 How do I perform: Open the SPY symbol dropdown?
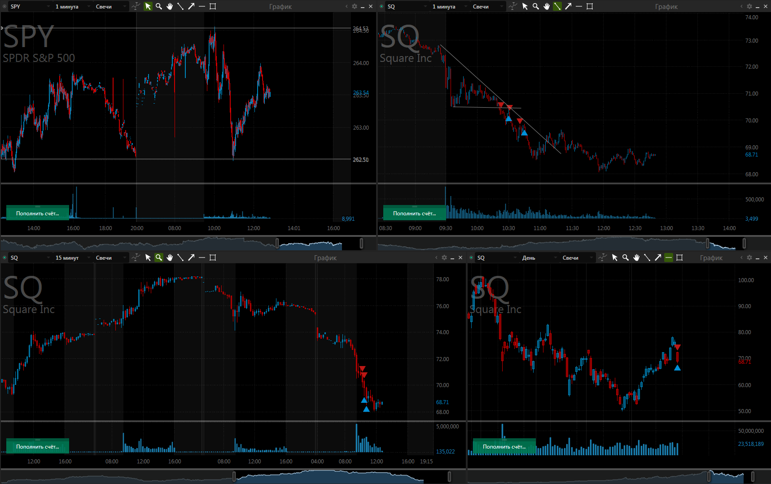(x=30, y=6)
